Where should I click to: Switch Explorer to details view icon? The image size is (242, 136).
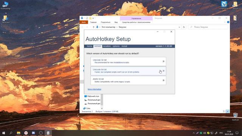pos(224,111)
